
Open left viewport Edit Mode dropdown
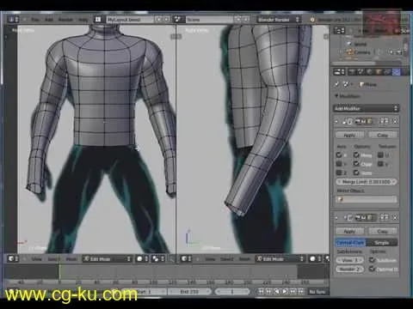point(107,258)
